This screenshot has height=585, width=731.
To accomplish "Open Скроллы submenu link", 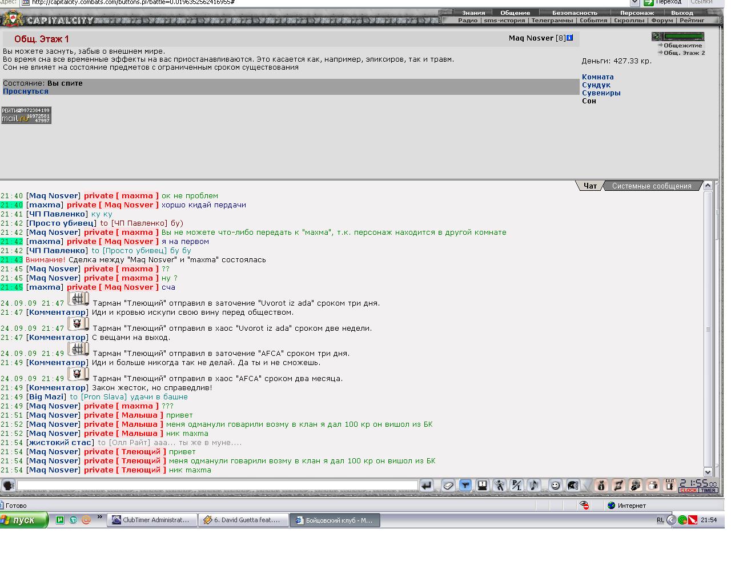I will tap(629, 20).
